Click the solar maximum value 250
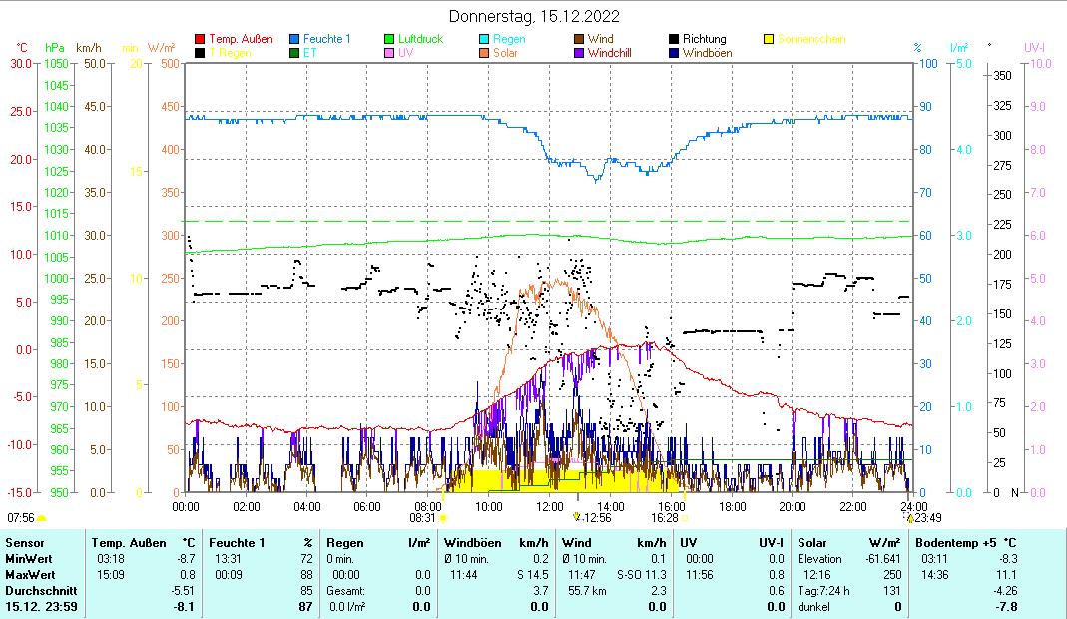This screenshot has width=1067, height=619. [892, 575]
